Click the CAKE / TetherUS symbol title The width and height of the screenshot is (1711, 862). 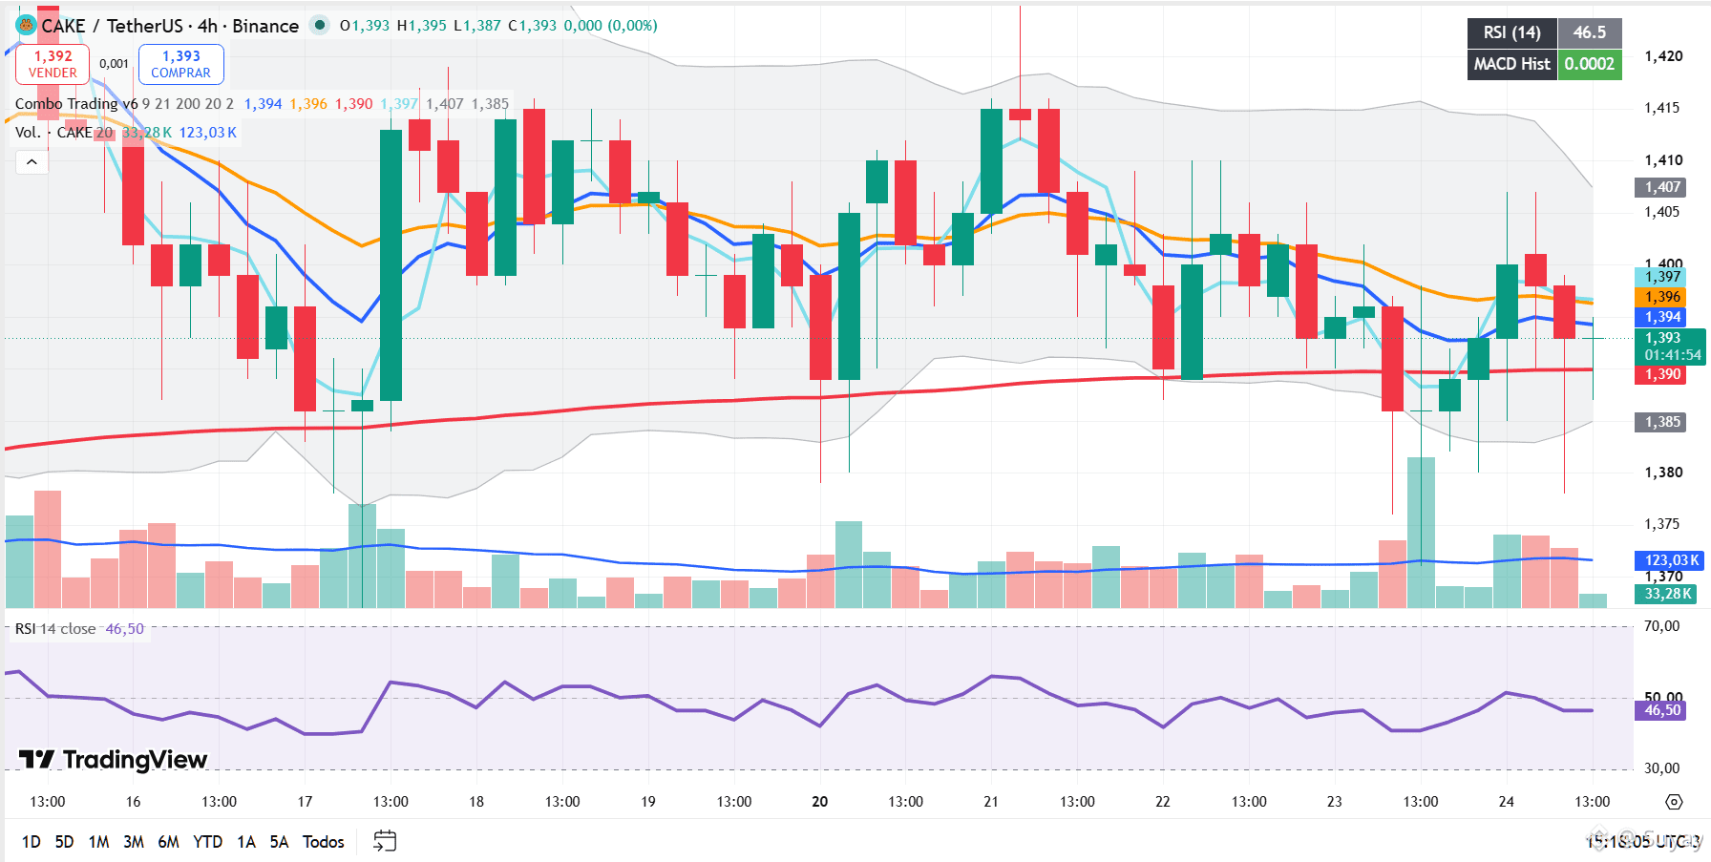(x=170, y=26)
